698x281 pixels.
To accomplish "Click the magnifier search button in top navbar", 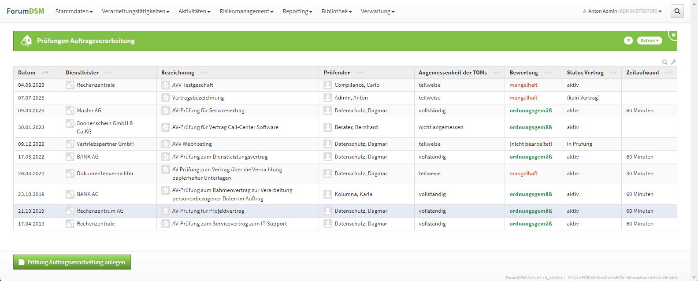I will point(677,11).
